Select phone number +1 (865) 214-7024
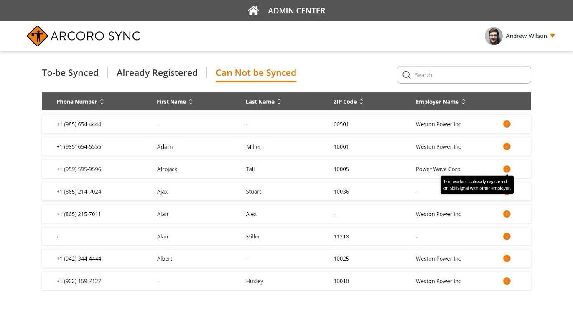Screen dimensions: 573x323 pos(79,192)
